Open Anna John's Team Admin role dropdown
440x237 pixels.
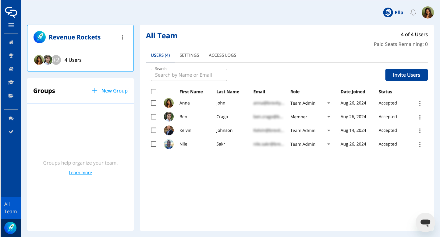pos(328,103)
